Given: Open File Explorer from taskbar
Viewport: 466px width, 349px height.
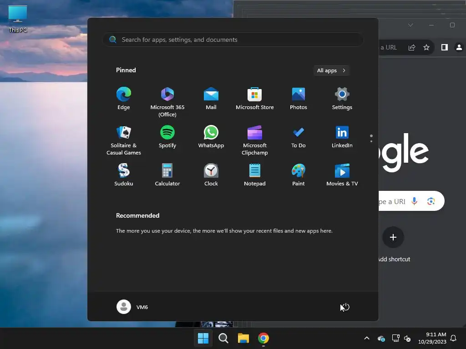Looking at the screenshot, I should (243, 338).
